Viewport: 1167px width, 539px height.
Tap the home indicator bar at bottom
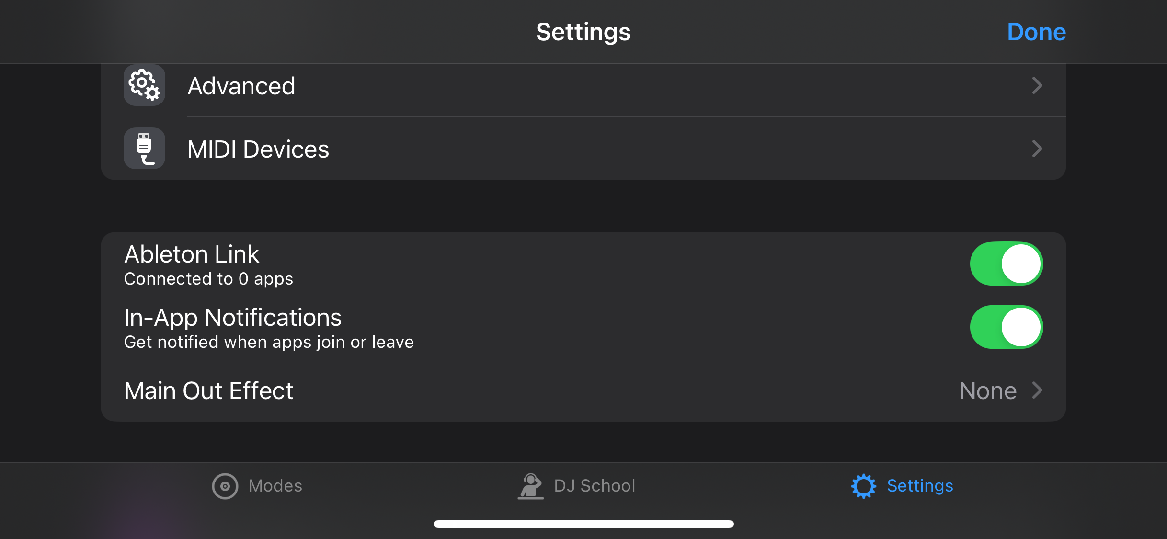[x=583, y=523]
